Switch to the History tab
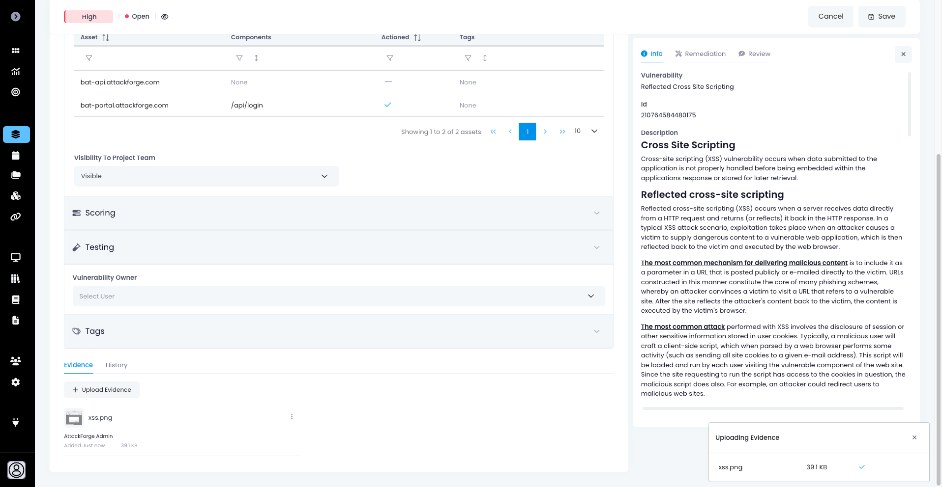The width and height of the screenshot is (942, 487). pyautogui.click(x=117, y=365)
